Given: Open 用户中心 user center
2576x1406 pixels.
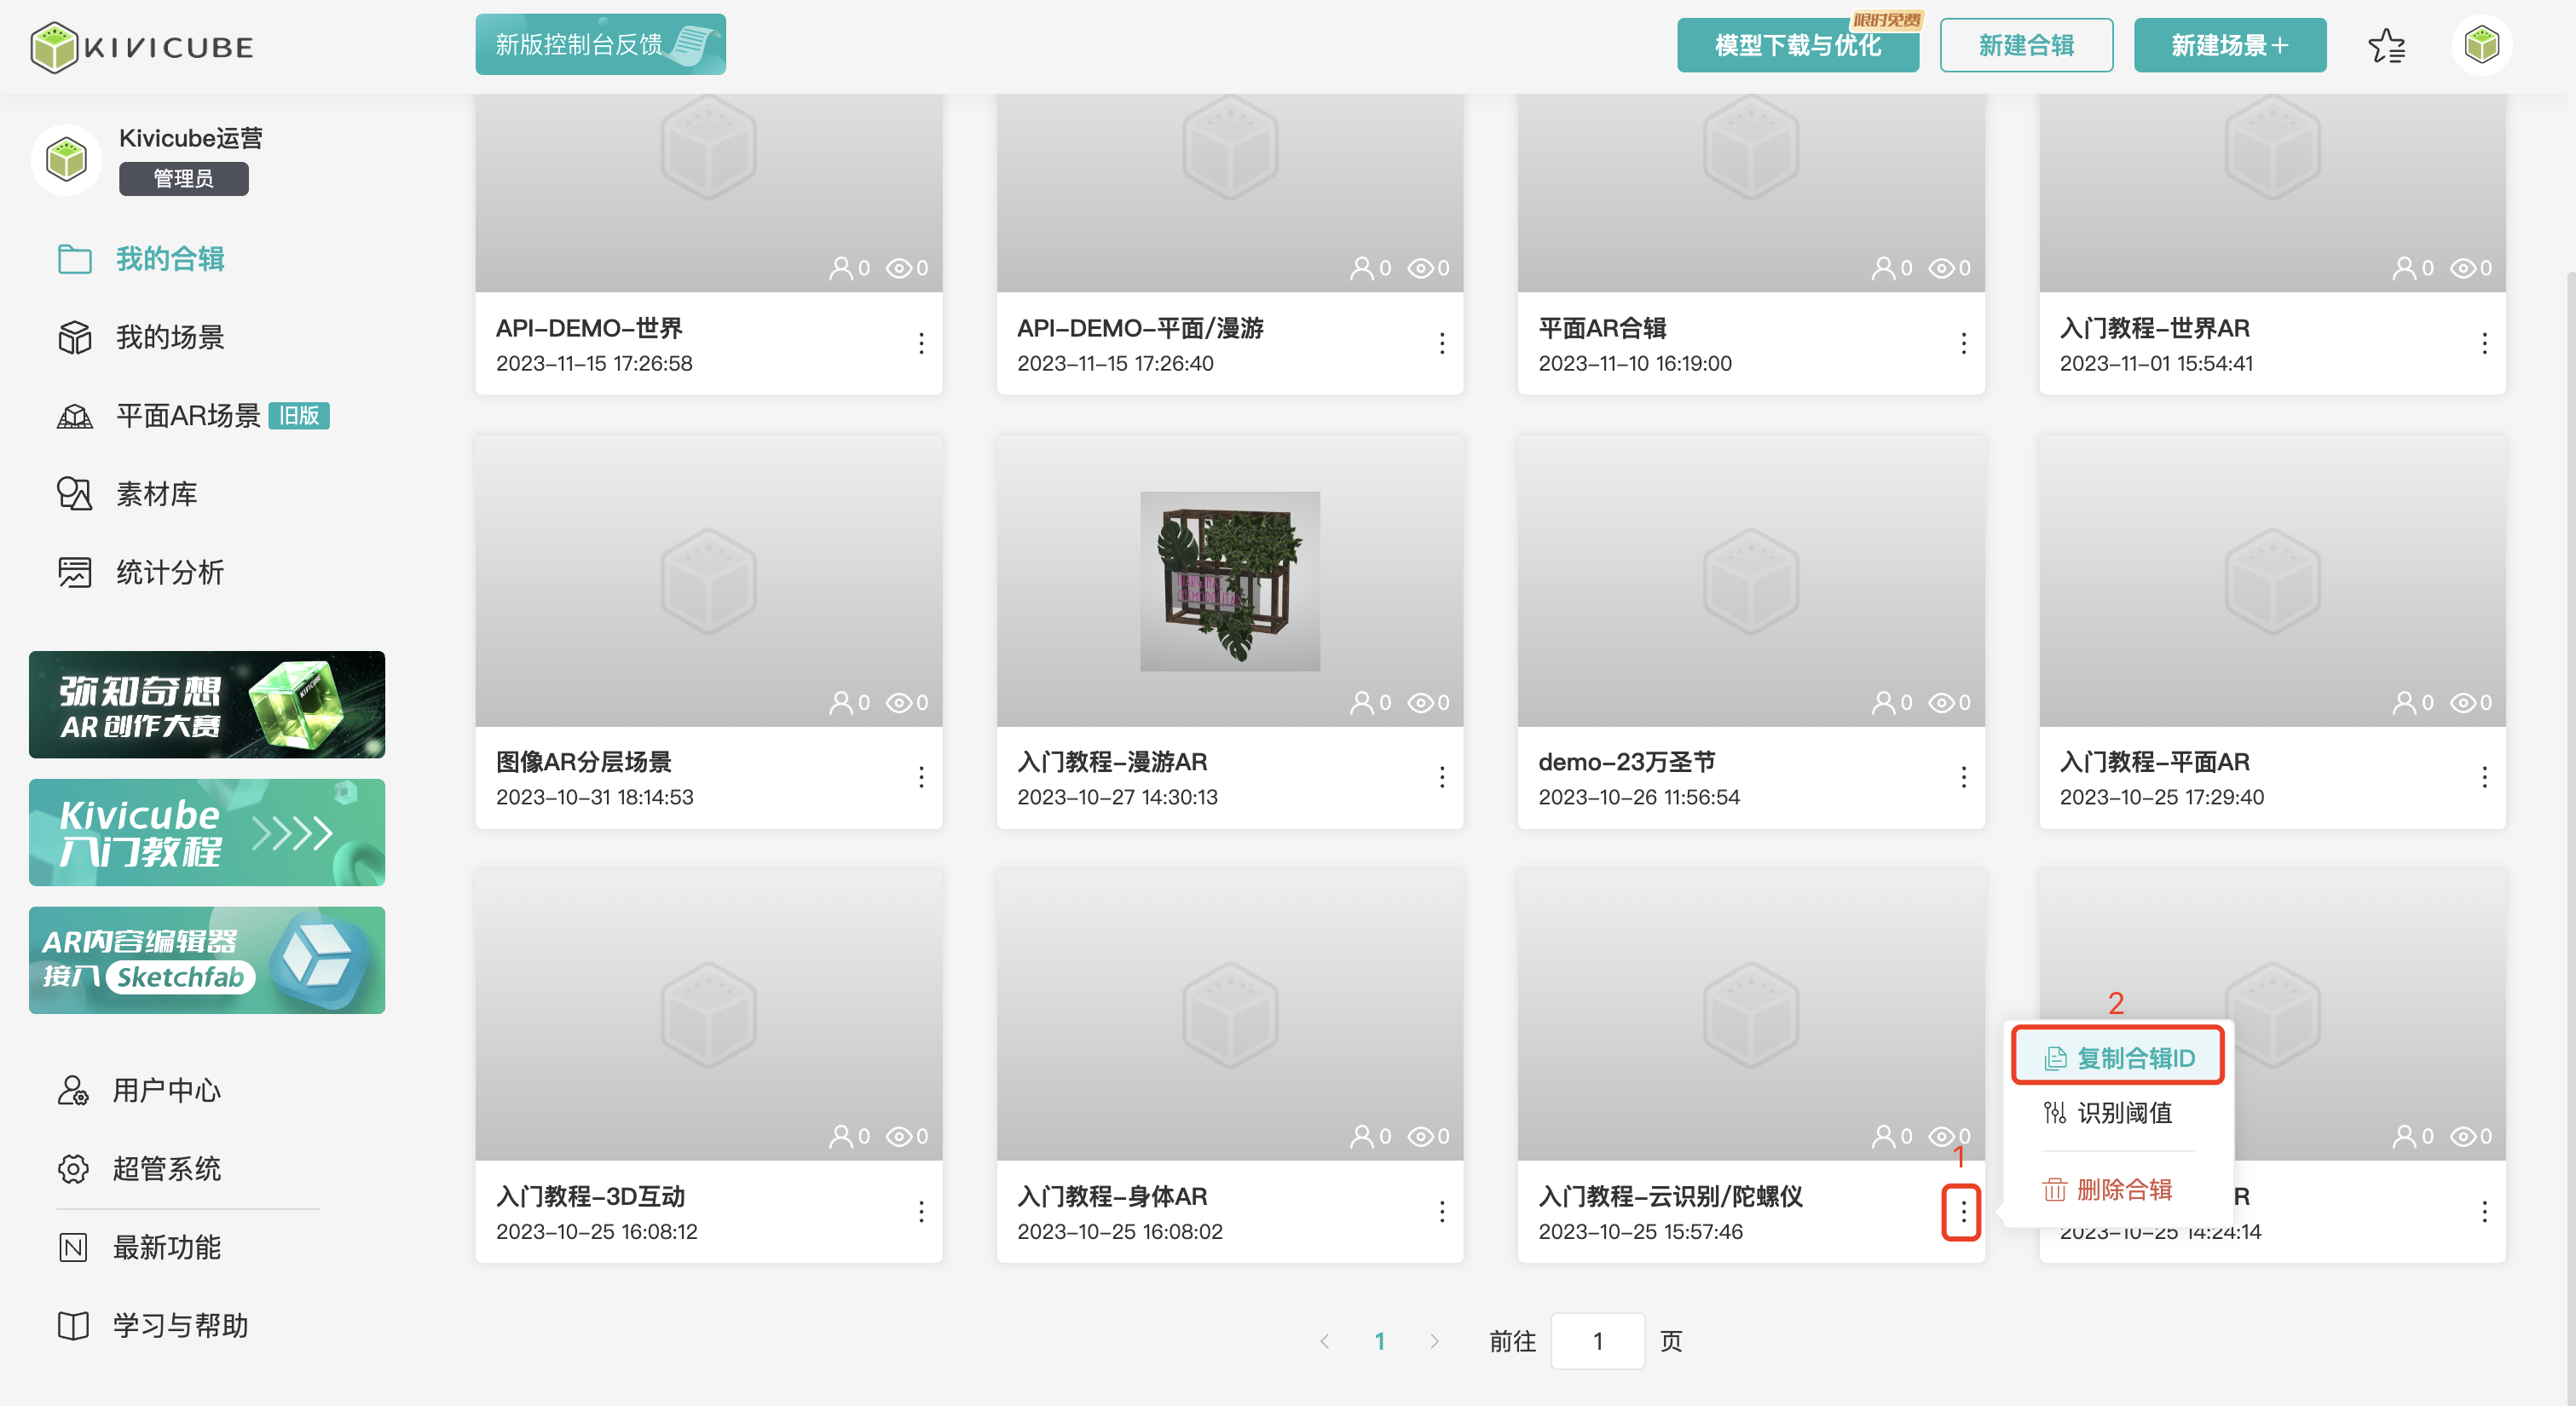Looking at the screenshot, I should pyautogui.click(x=165, y=1090).
